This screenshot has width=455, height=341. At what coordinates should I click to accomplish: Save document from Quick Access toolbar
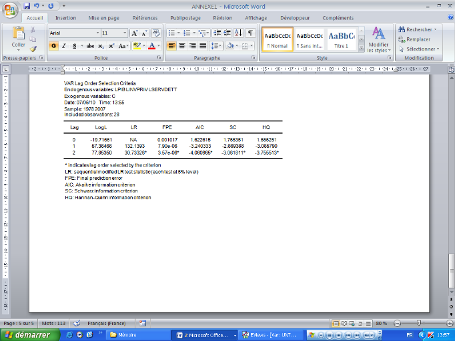[27, 6]
